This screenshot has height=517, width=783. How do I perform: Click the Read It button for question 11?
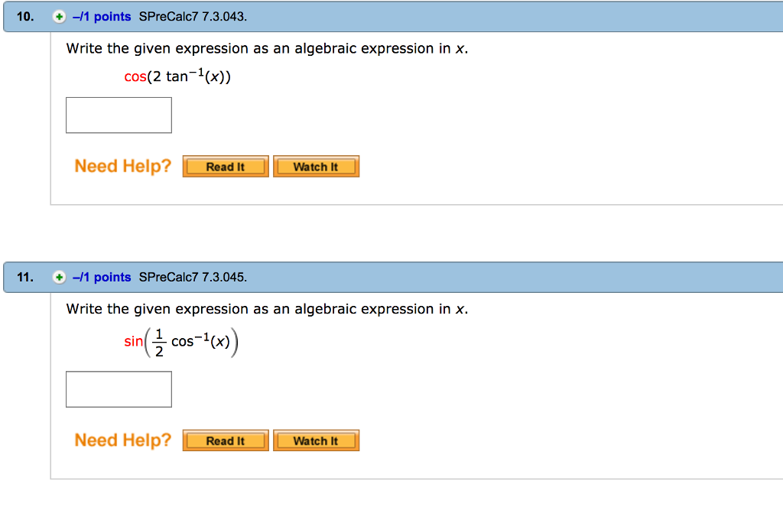(x=225, y=440)
